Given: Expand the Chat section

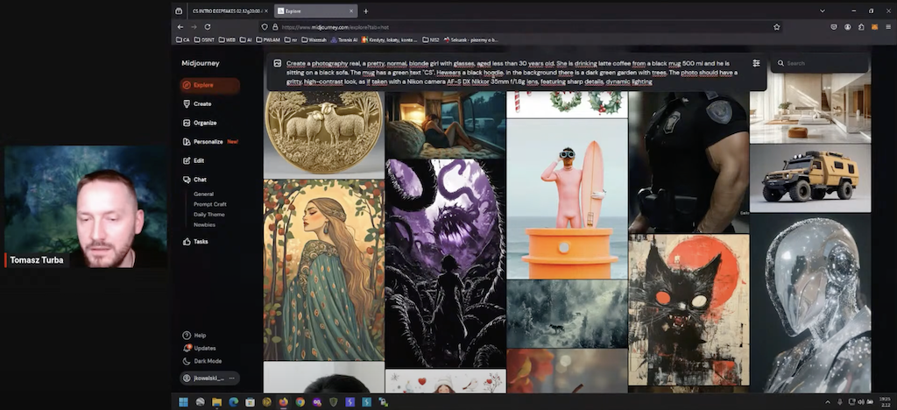Looking at the screenshot, I should coord(200,180).
